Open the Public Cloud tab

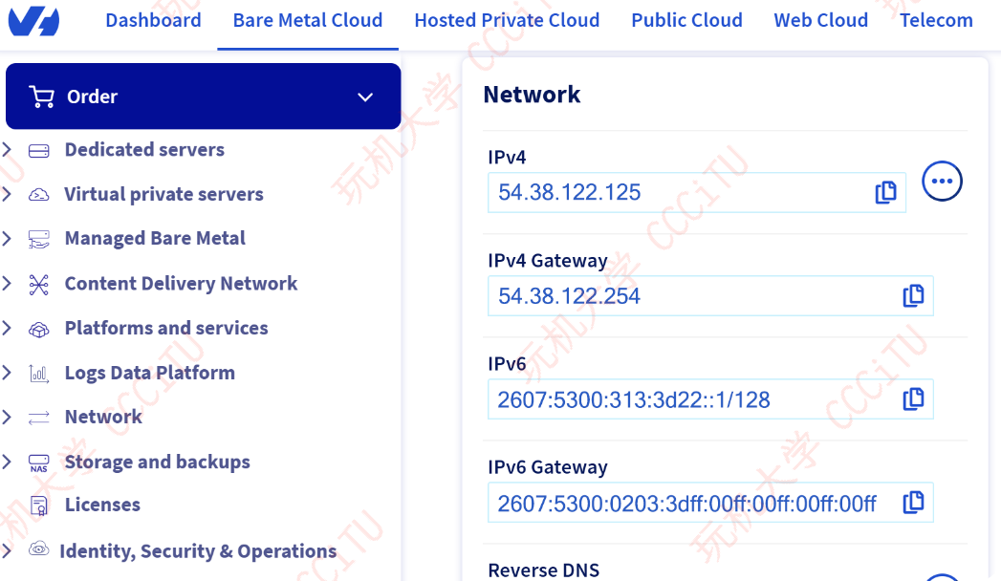(686, 20)
